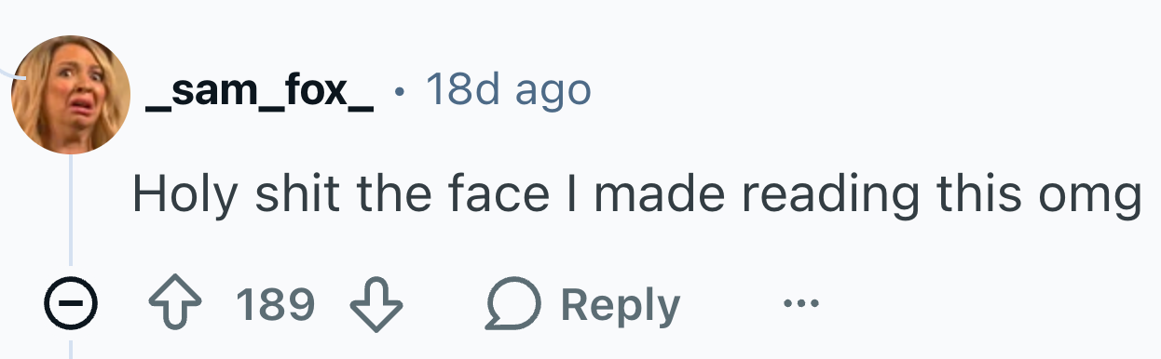Screen dimensions: 1161x359
Task: Downvote the comment with the down arrow
Action: coord(375,304)
